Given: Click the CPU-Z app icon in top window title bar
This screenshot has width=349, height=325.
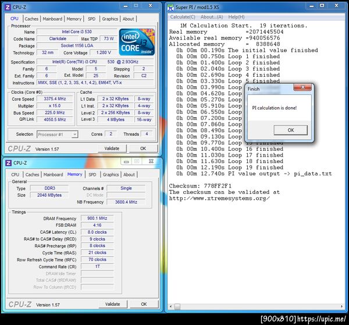Looking at the screenshot, I should click(x=8, y=7).
